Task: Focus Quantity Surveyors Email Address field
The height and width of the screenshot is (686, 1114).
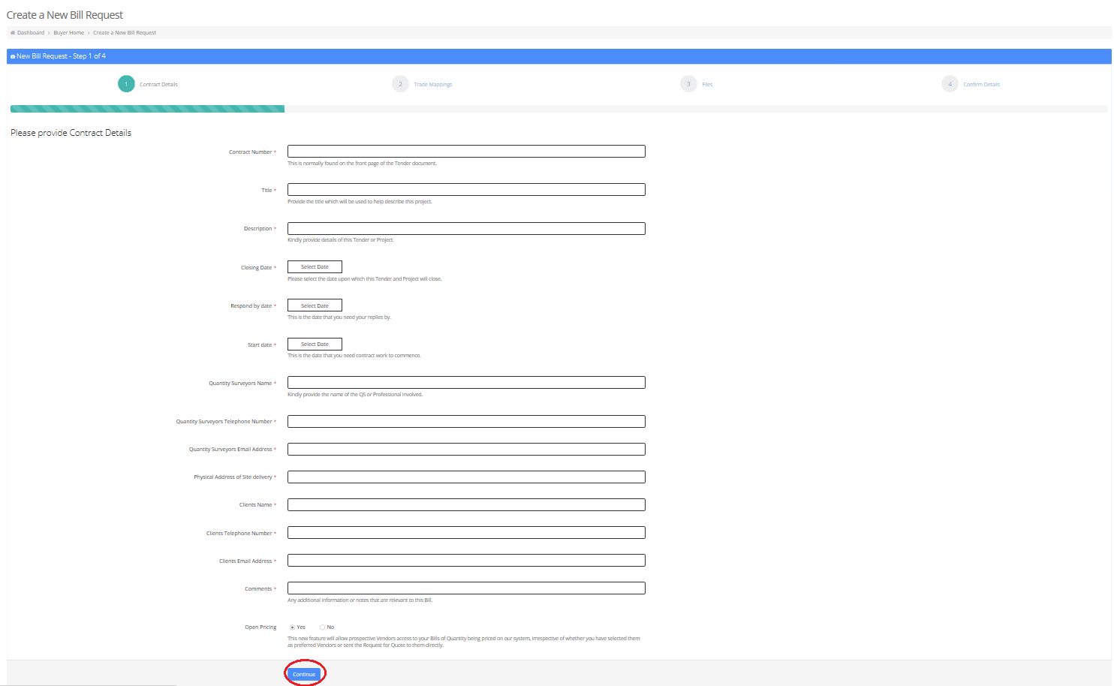Action: tap(466, 450)
